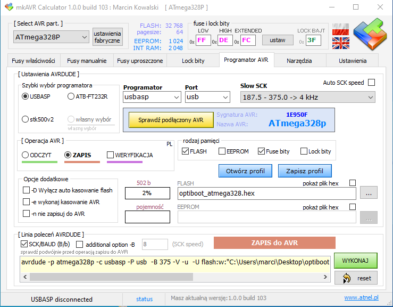
Task: Open the www.atnel.pl link
Action: (x=361, y=297)
